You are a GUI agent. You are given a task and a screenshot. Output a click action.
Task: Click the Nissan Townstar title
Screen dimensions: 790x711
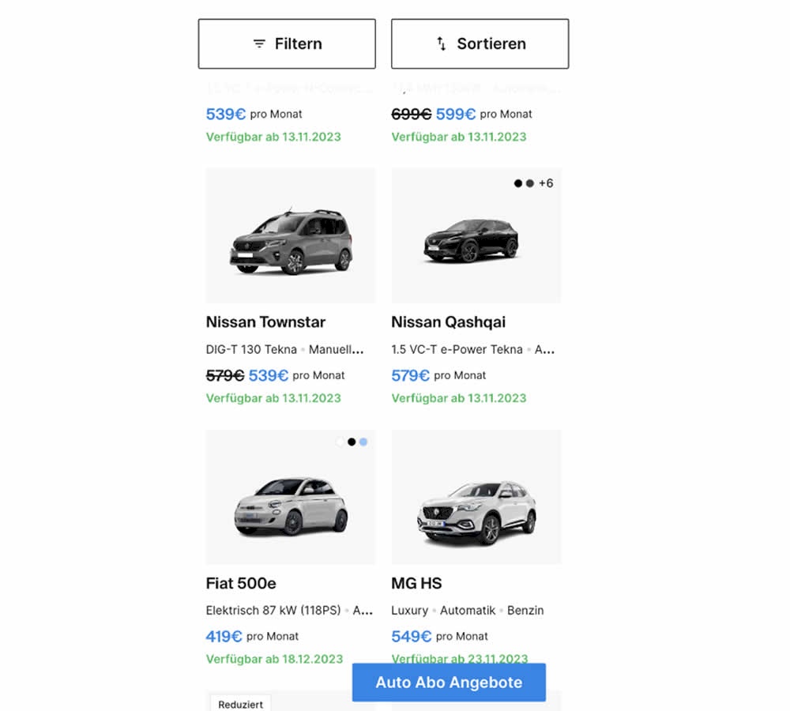[x=265, y=322]
